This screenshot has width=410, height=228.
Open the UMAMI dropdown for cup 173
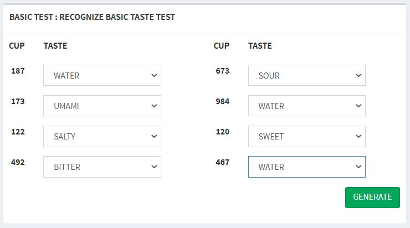pyautogui.click(x=102, y=106)
